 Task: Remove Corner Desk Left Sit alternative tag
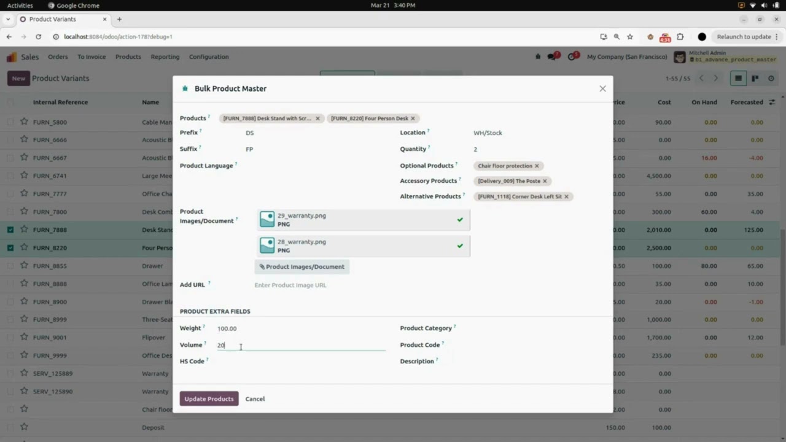pos(566,196)
